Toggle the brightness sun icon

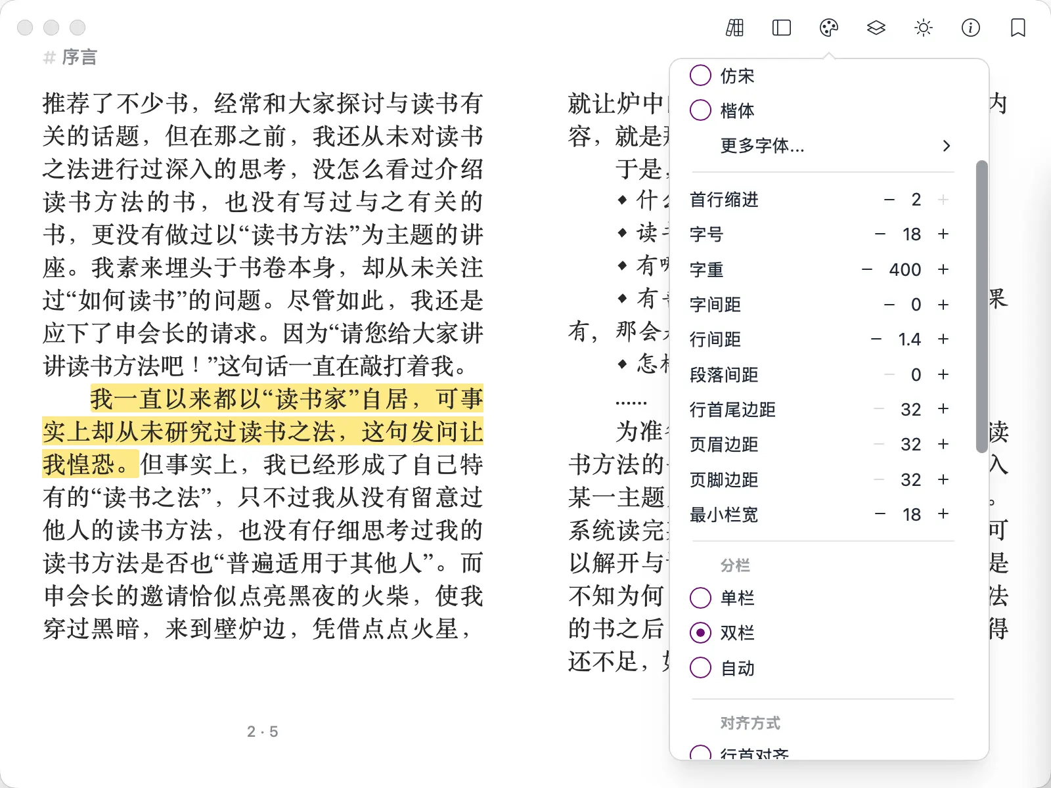tap(924, 28)
